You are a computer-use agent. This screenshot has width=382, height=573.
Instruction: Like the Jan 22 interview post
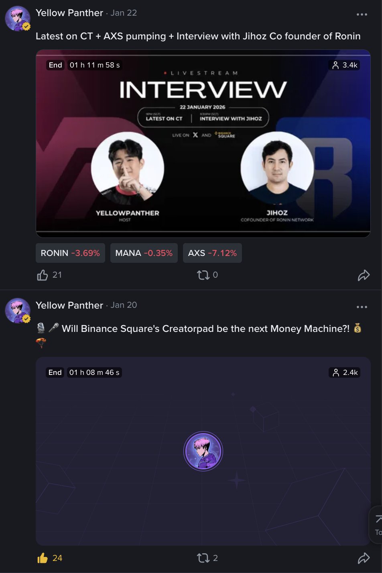43,275
